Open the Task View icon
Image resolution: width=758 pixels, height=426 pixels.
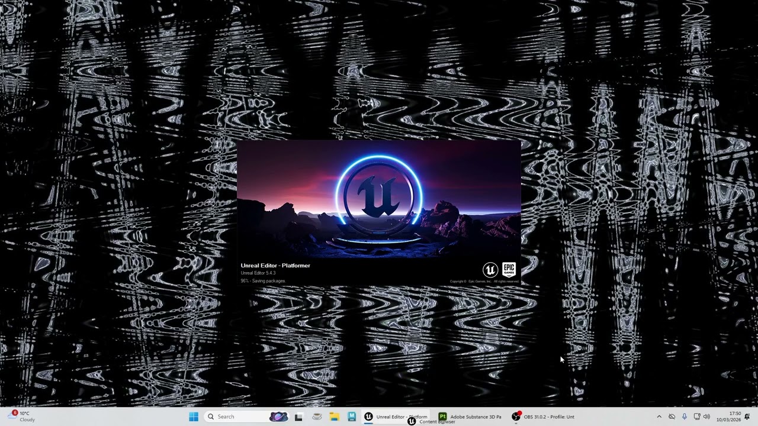pyautogui.click(x=298, y=417)
